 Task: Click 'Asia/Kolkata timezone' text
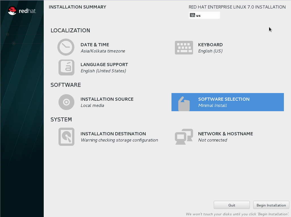[103, 51]
